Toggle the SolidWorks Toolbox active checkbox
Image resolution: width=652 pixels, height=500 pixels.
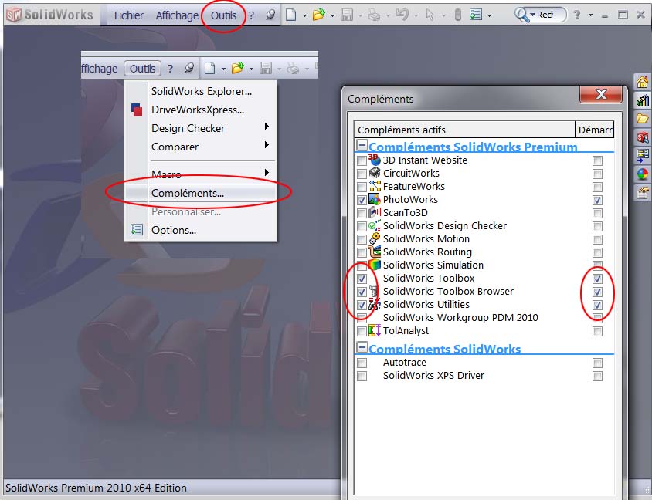coord(362,279)
